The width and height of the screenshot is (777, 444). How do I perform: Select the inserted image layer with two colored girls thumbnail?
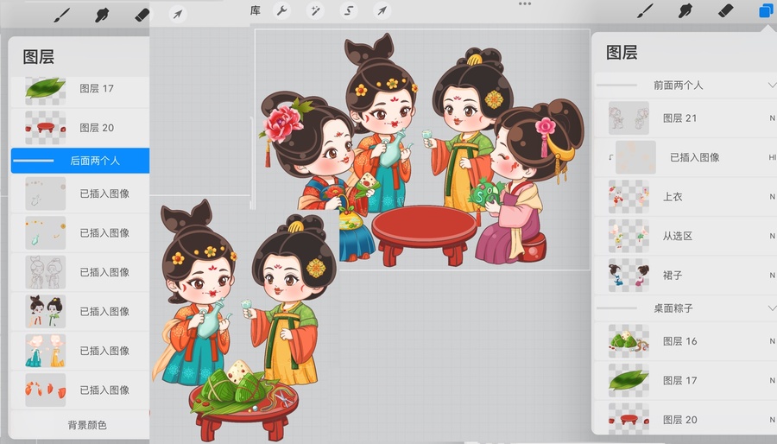point(80,311)
